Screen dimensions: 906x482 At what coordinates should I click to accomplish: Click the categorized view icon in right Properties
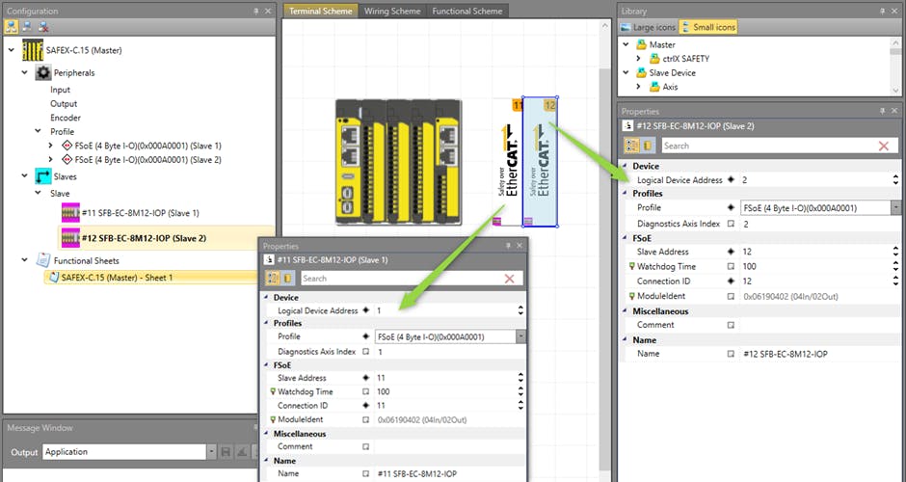pyautogui.click(x=632, y=146)
